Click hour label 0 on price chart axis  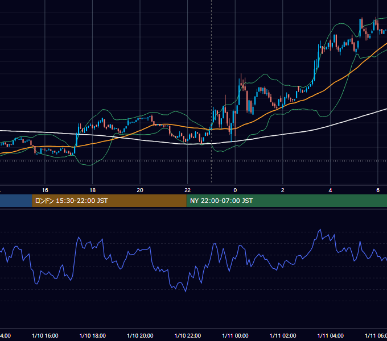tap(235, 190)
